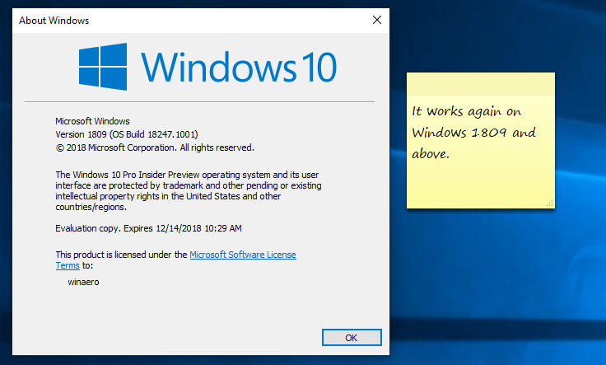Image resolution: width=606 pixels, height=365 pixels.
Task: Click the licensed user name 'winaero'
Action: [83, 283]
